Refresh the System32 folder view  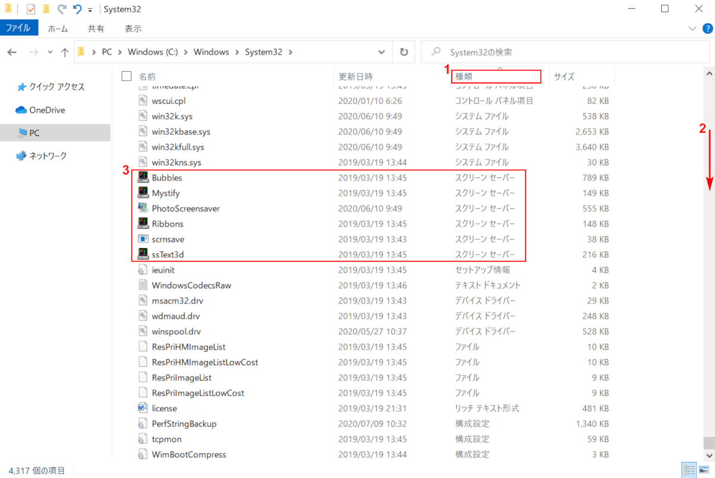(404, 52)
